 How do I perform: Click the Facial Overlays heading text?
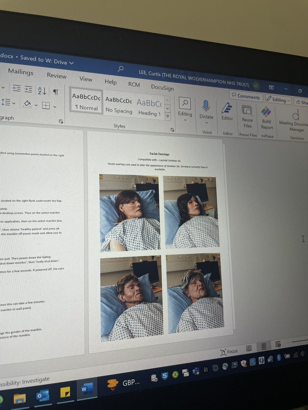click(x=159, y=154)
